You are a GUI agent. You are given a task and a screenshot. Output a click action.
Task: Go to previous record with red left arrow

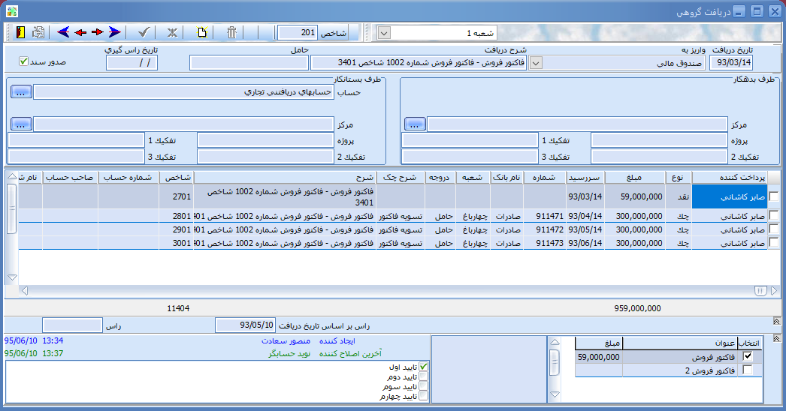[x=80, y=32]
